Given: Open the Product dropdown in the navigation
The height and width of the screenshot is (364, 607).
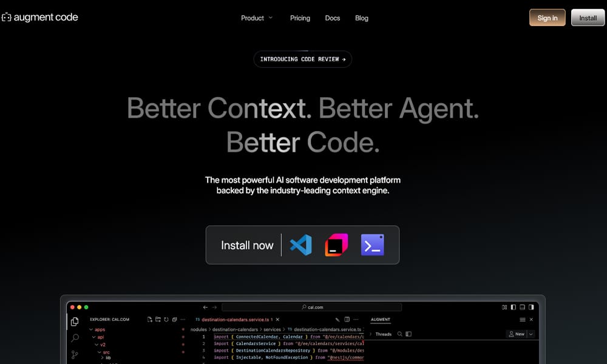Looking at the screenshot, I should pos(253,18).
